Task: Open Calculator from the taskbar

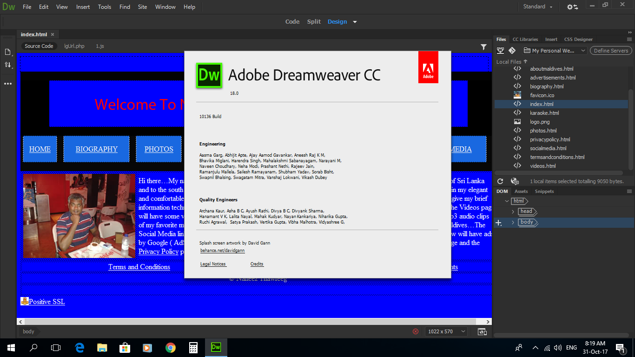Action: [193, 347]
